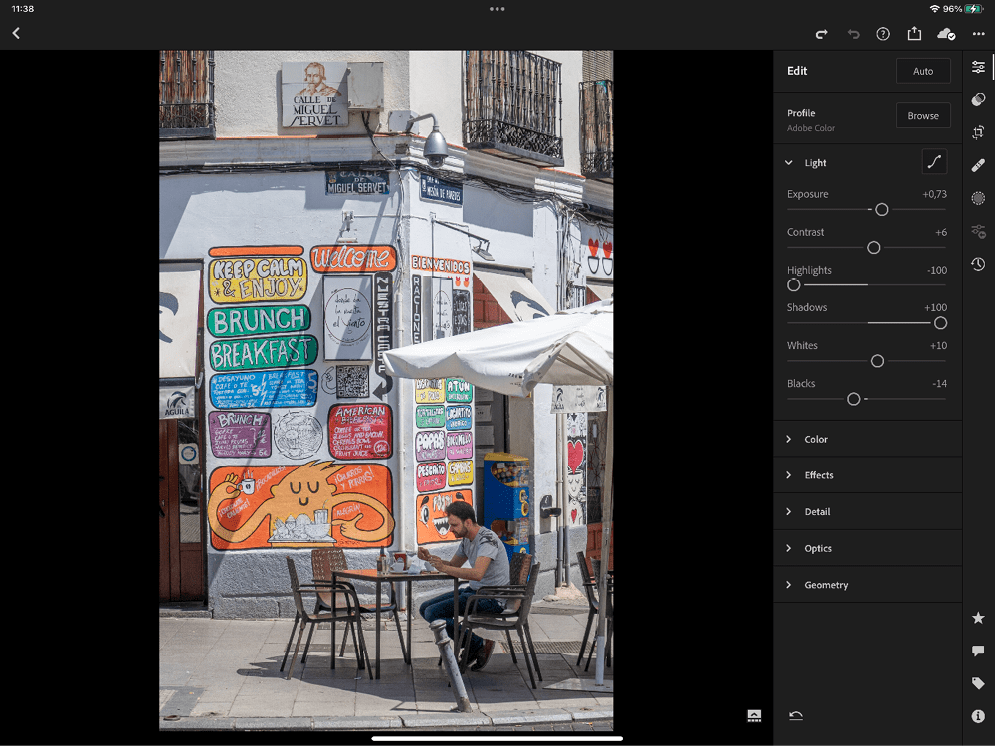This screenshot has width=995, height=746.
Task: Open the previous settings sliders icon
Action: pos(978,231)
